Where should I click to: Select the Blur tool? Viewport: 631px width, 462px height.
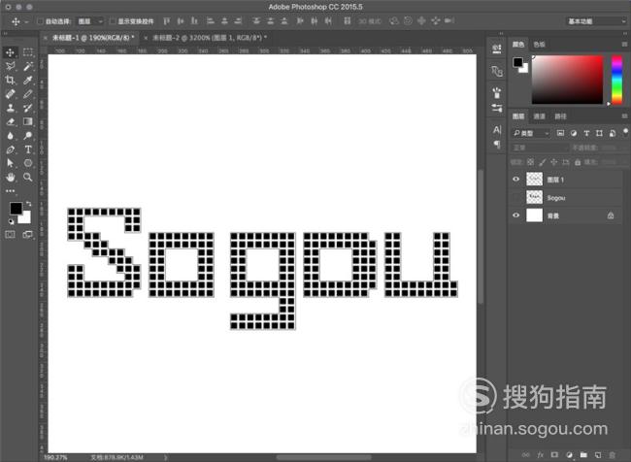(x=10, y=136)
